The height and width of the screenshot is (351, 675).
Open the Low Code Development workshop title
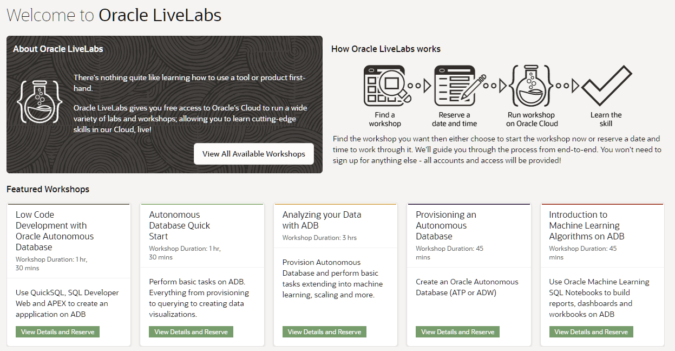click(55, 225)
